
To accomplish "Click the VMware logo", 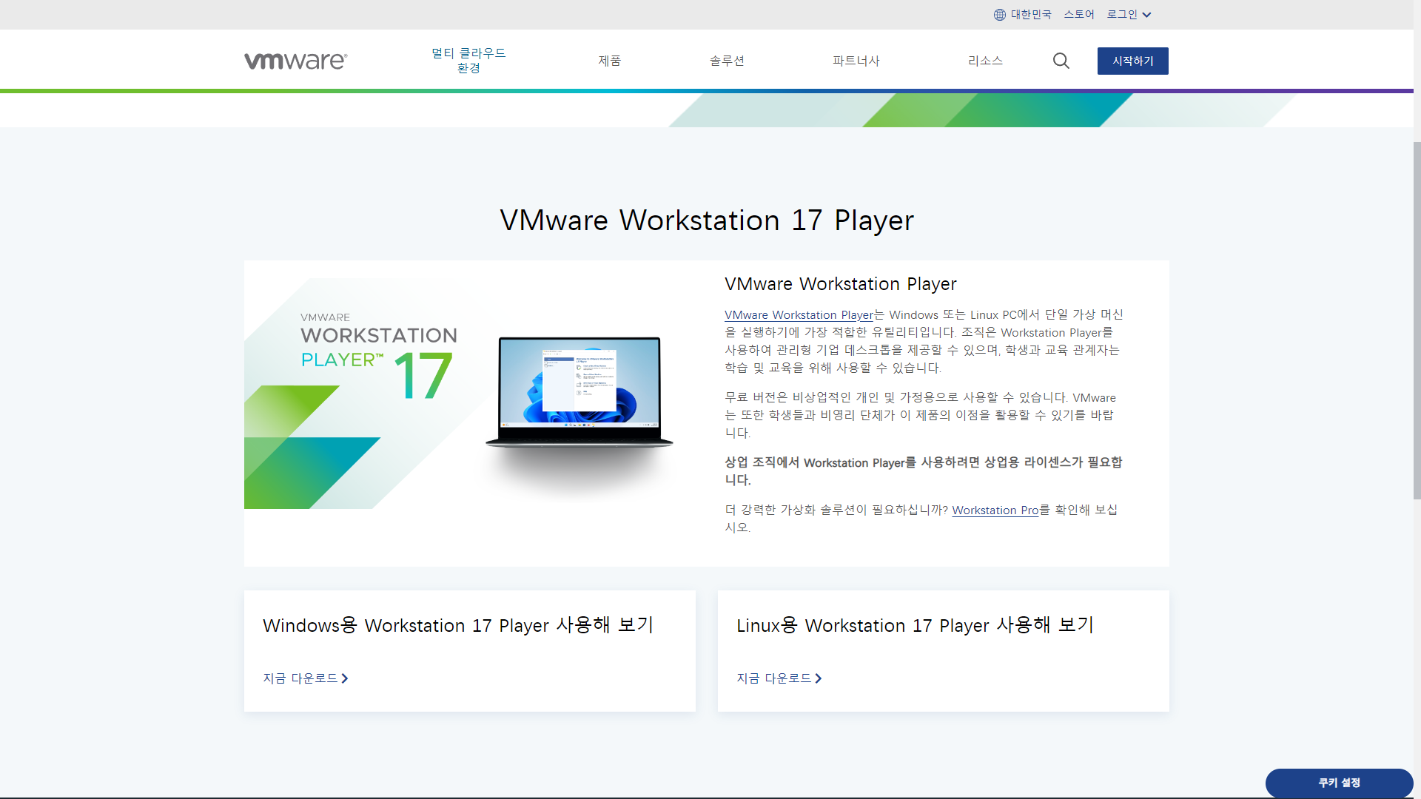I will pyautogui.click(x=295, y=61).
